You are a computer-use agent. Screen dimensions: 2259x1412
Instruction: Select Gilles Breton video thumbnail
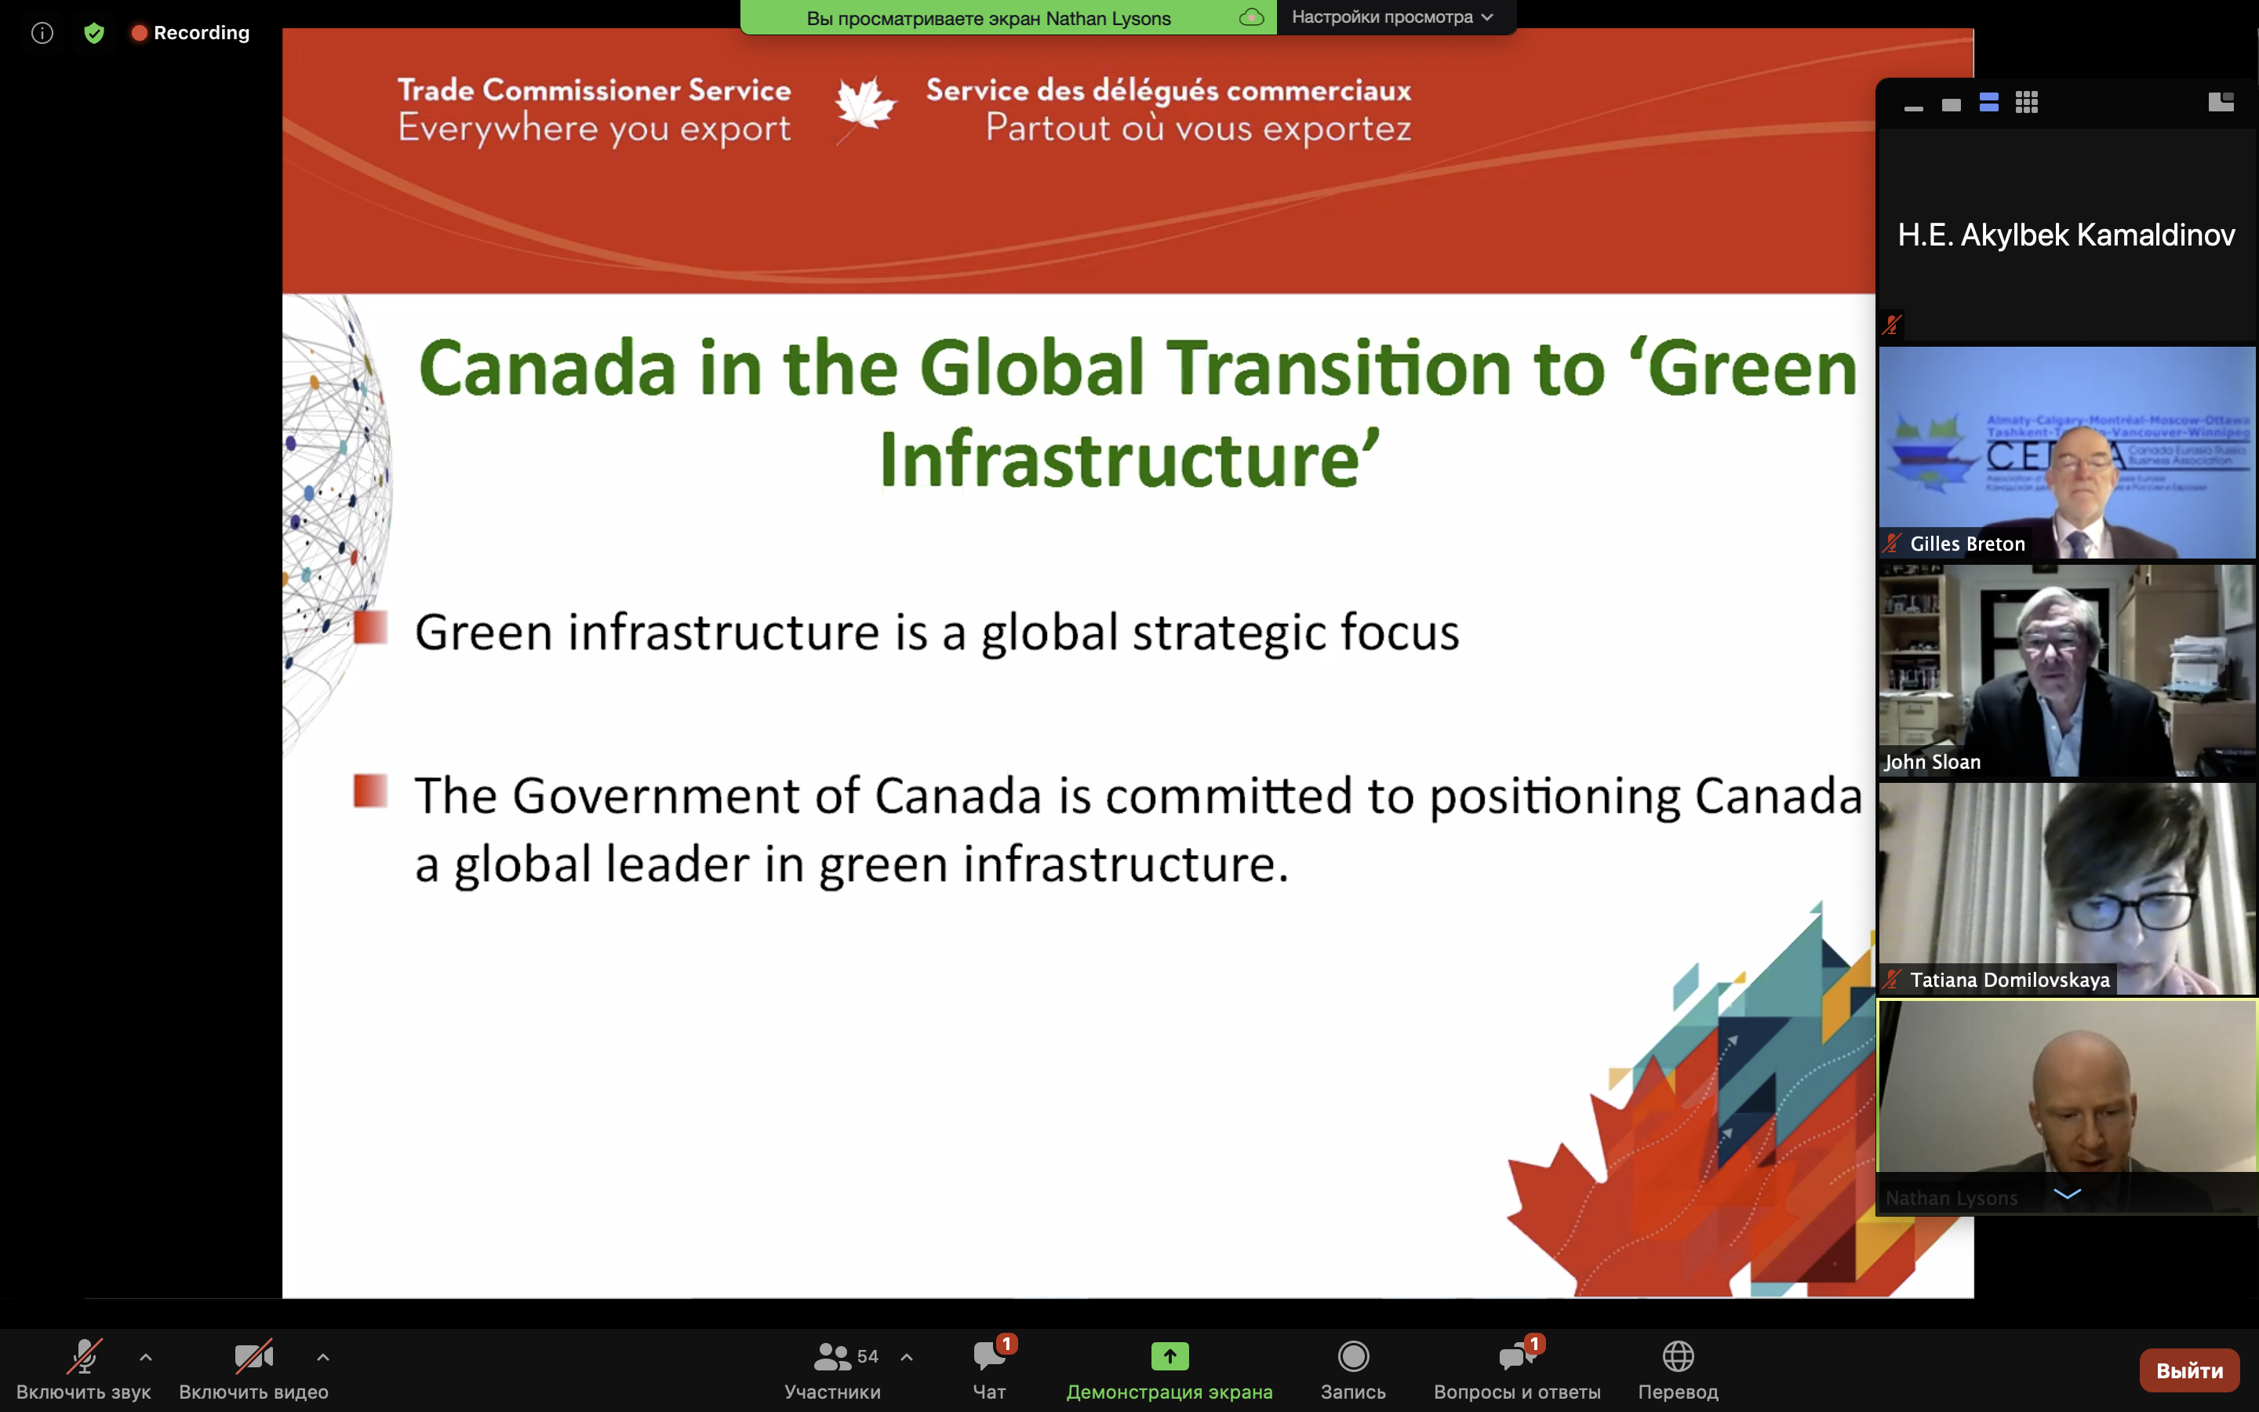point(2066,453)
